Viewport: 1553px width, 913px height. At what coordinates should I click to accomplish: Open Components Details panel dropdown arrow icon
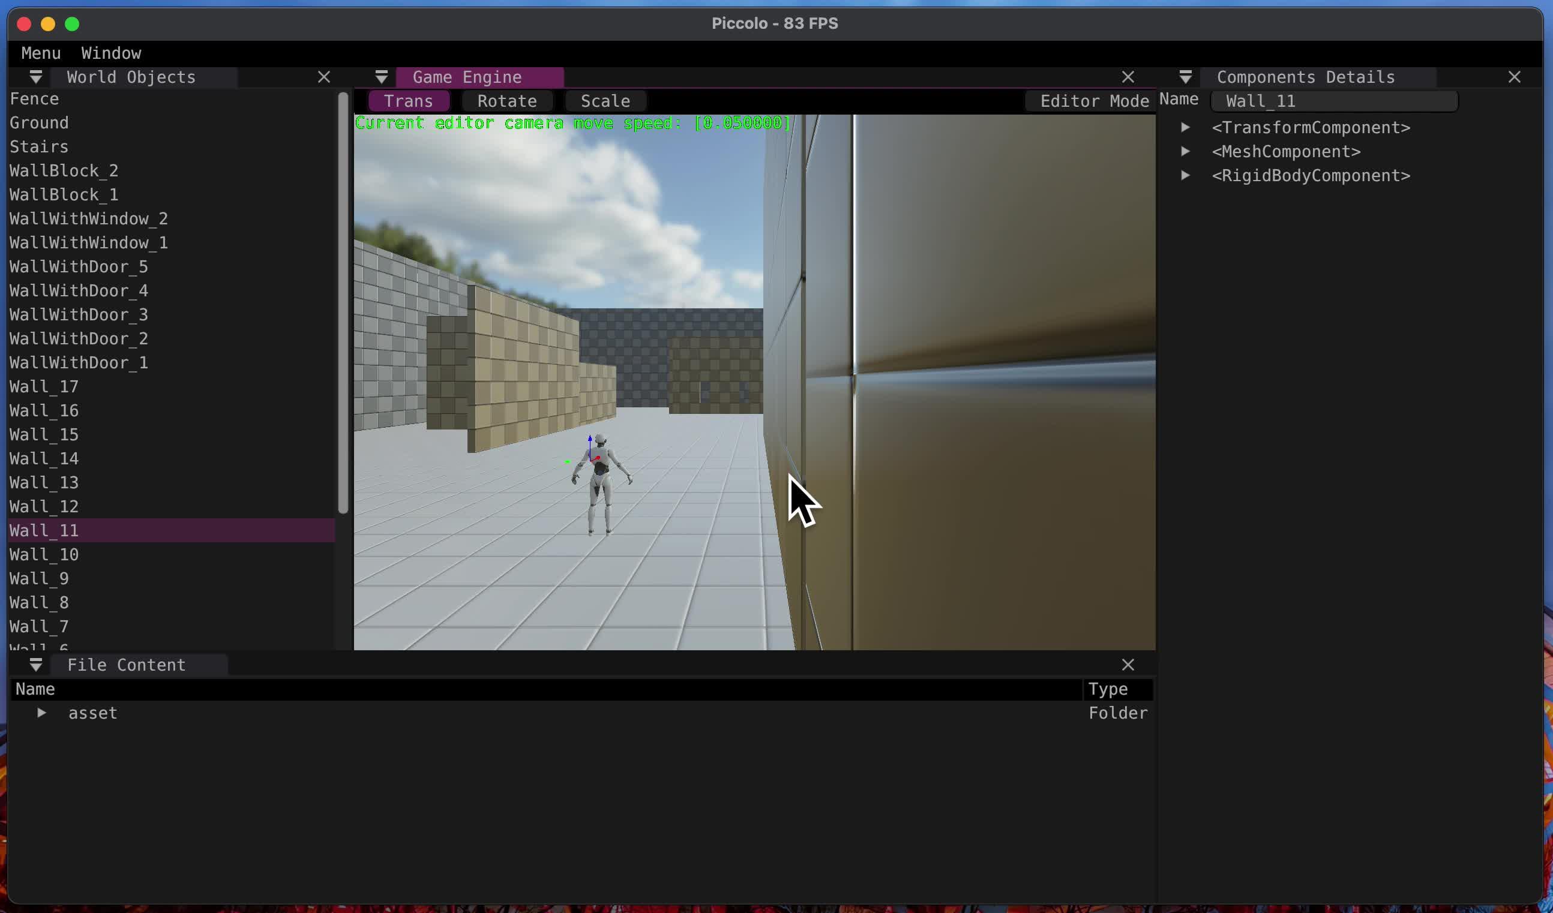point(1185,77)
